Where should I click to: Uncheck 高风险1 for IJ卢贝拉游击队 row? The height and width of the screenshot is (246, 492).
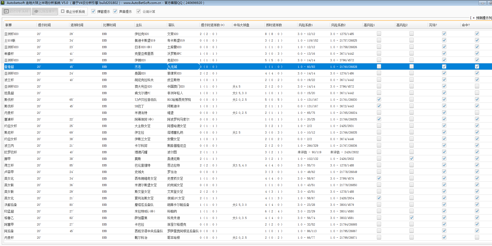[379, 99]
